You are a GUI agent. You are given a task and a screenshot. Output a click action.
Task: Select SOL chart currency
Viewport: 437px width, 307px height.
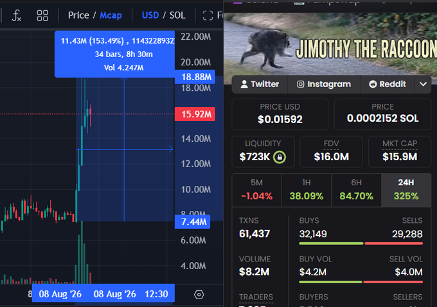tap(177, 15)
